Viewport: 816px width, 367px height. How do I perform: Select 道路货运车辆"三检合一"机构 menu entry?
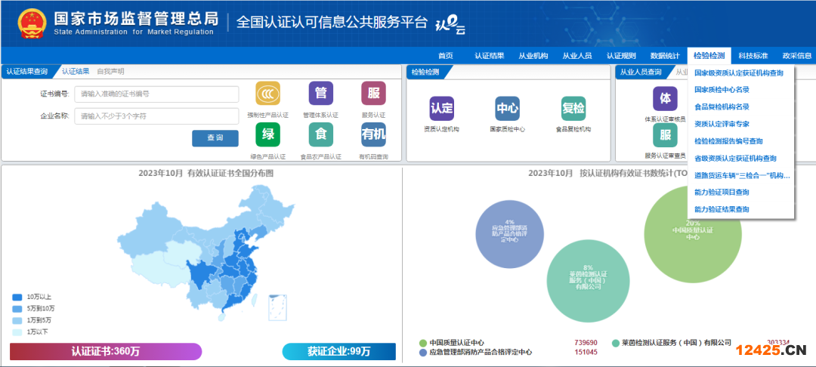[x=742, y=176]
